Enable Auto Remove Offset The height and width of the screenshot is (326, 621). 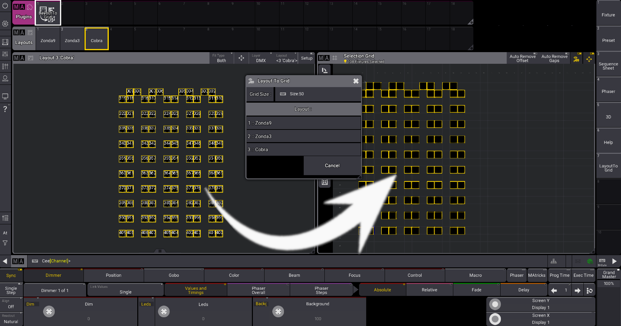tap(522, 58)
